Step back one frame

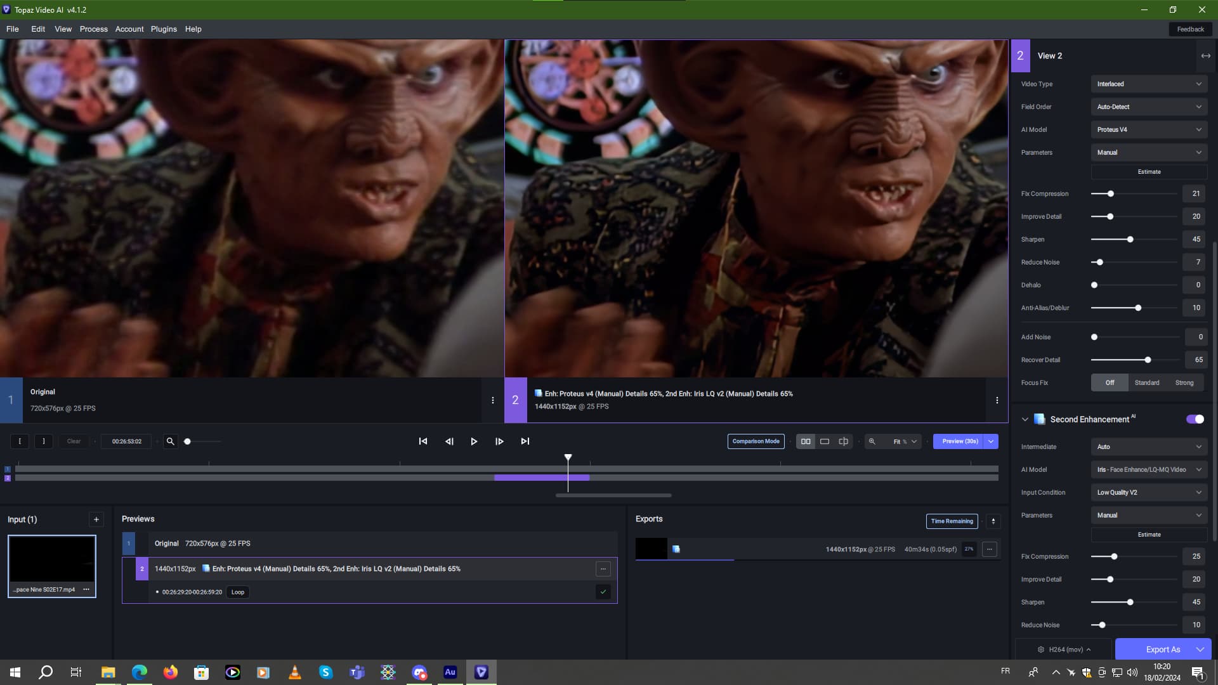coord(449,441)
